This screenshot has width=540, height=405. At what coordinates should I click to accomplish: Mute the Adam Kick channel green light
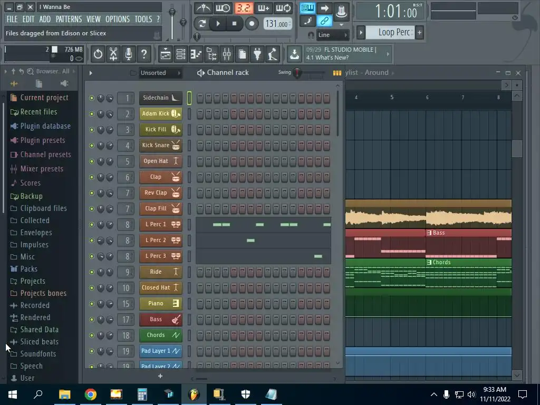point(92,114)
